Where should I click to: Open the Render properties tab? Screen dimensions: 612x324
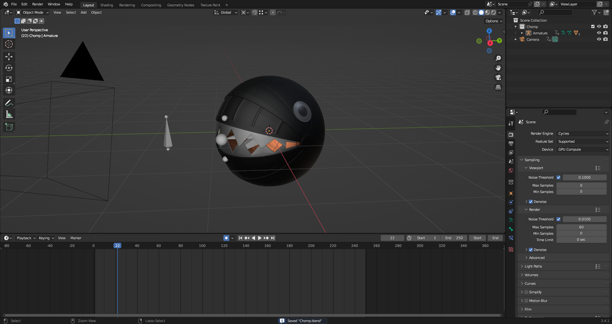(511, 134)
